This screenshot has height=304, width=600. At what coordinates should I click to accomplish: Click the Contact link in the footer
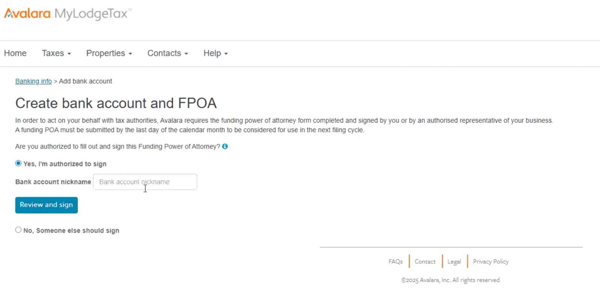pyautogui.click(x=424, y=261)
